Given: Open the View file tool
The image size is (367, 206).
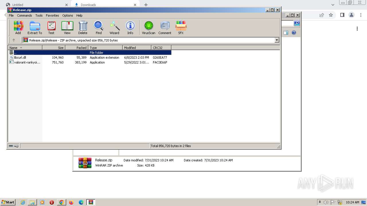Looking at the screenshot, I should coord(67,27).
